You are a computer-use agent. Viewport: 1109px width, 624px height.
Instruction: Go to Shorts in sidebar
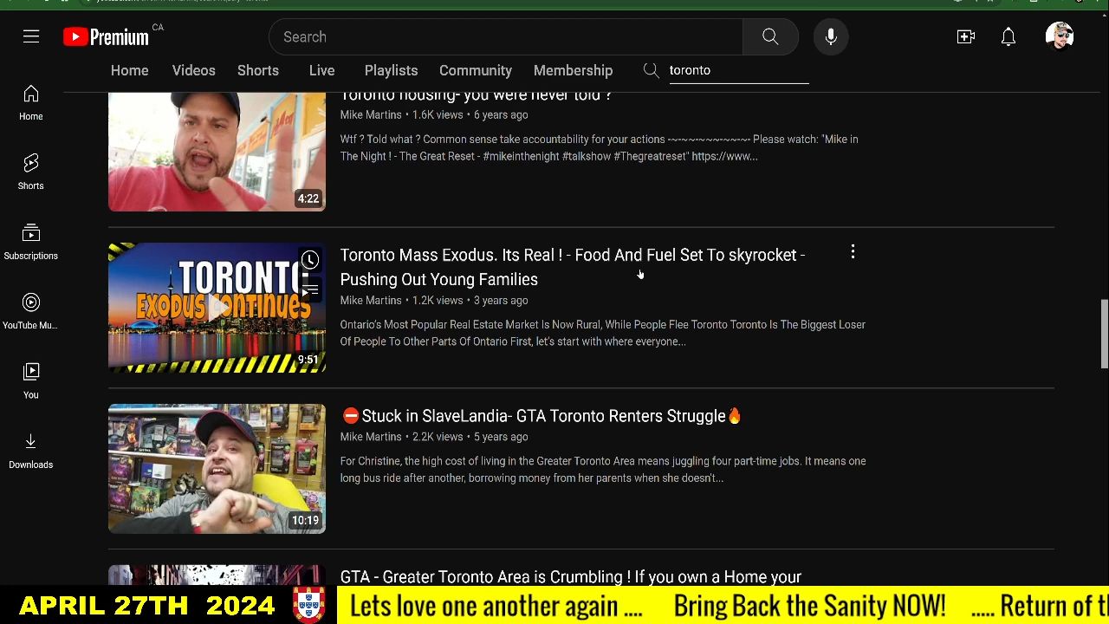click(30, 172)
